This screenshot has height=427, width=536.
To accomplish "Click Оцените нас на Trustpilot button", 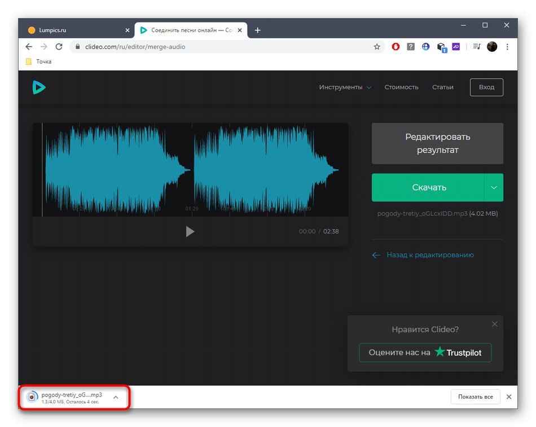I will [425, 353].
